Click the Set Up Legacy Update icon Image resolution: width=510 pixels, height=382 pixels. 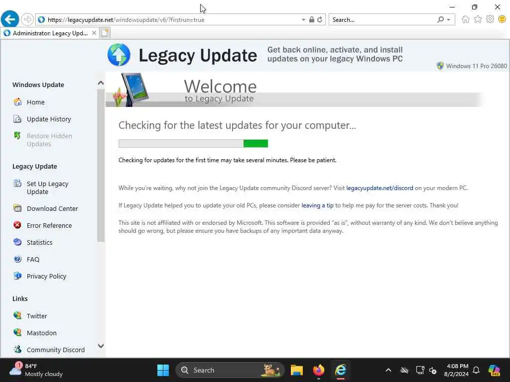17,184
